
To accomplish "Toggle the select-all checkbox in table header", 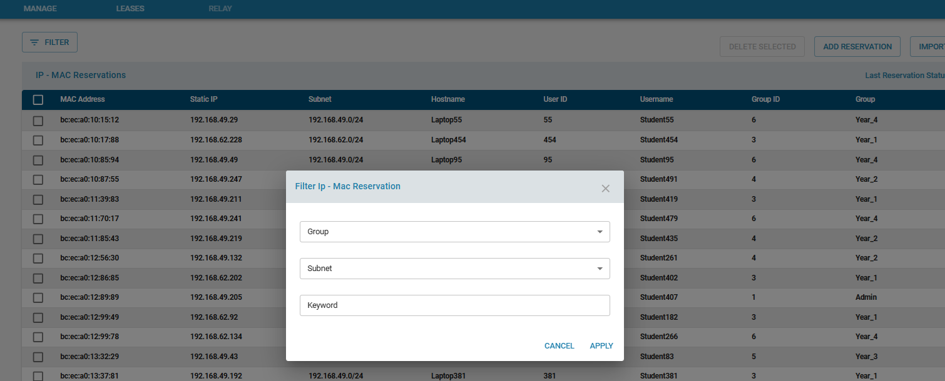I will tap(38, 100).
